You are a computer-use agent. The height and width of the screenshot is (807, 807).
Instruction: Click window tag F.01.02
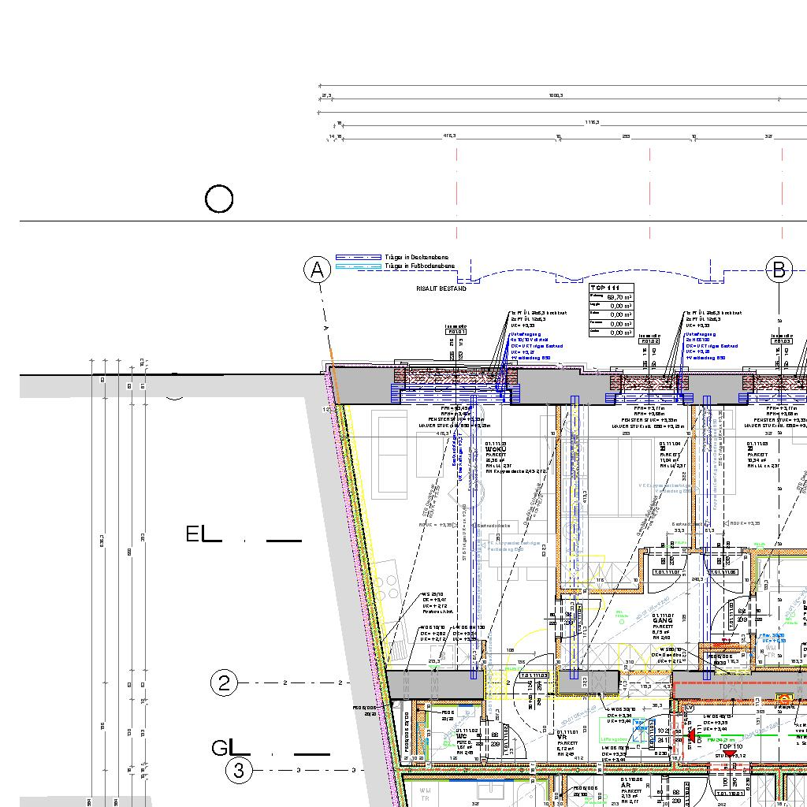coord(649,341)
